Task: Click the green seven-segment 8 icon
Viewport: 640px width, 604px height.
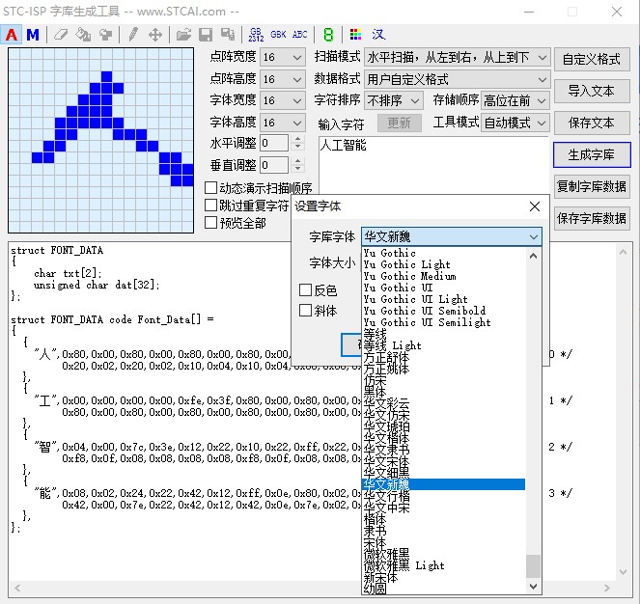Action: click(x=328, y=35)
